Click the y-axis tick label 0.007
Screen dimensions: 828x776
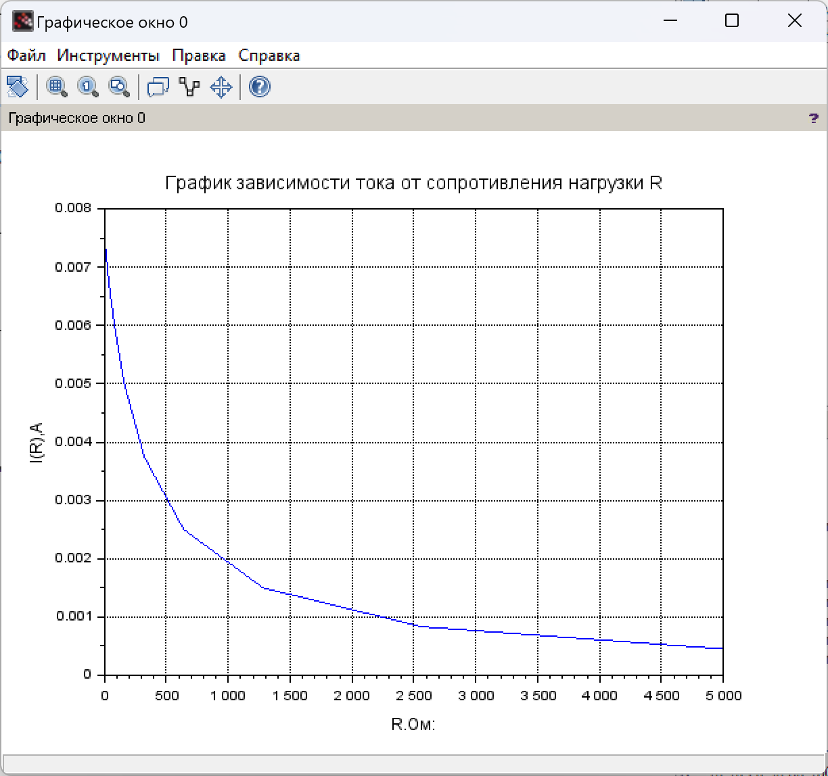(x=73, y=266)
